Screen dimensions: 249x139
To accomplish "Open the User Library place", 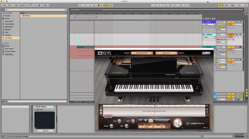I will pos(9,49).
